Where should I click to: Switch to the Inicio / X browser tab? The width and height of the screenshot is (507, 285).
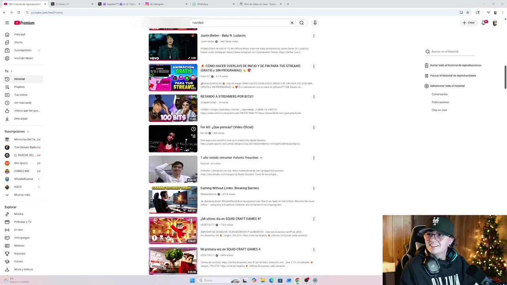(x=72, y=4)
